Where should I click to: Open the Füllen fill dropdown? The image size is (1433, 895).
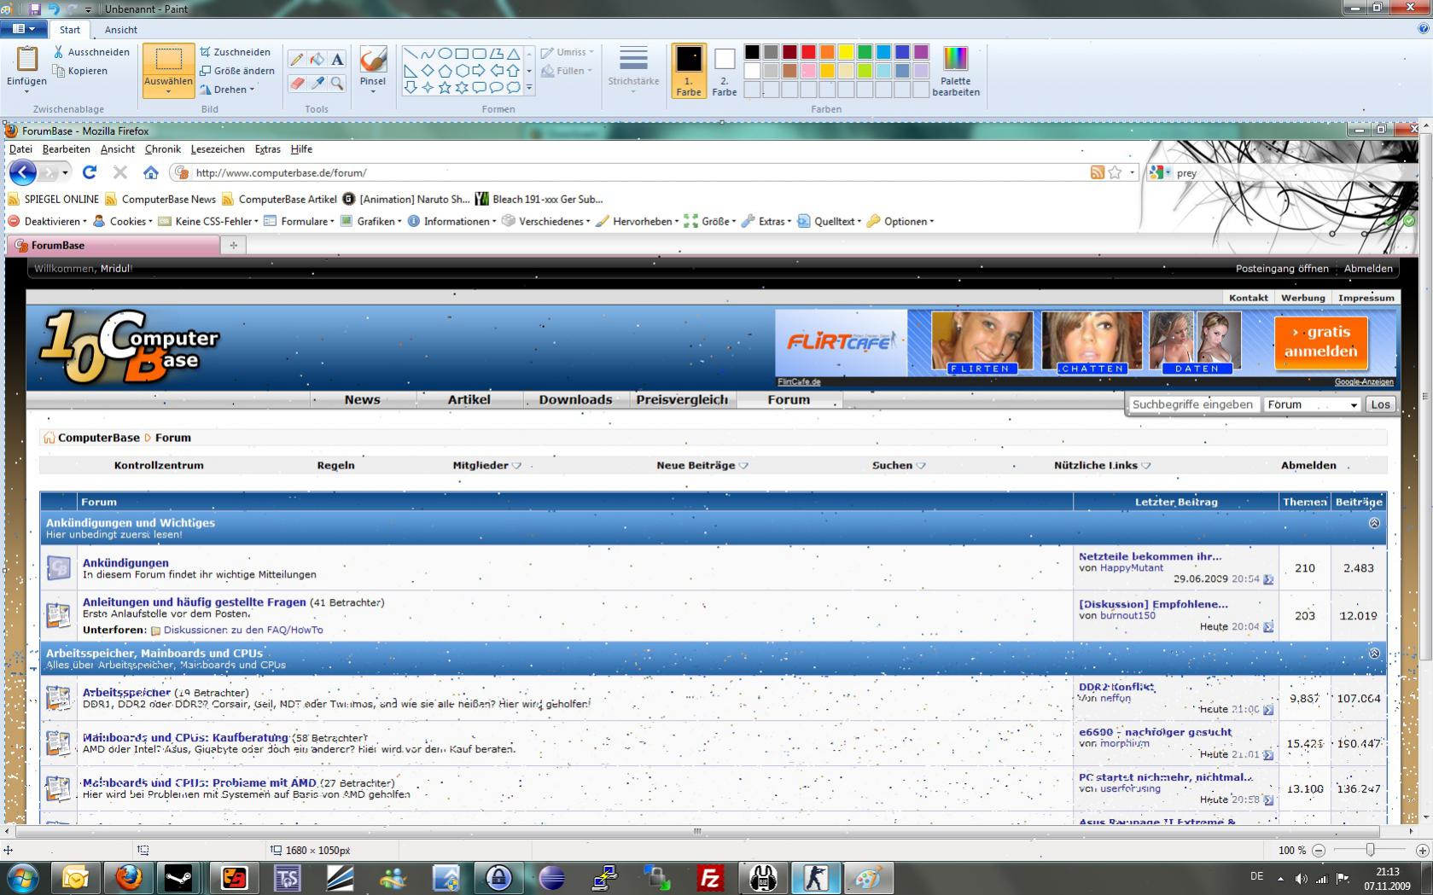[x=568, y=71]
